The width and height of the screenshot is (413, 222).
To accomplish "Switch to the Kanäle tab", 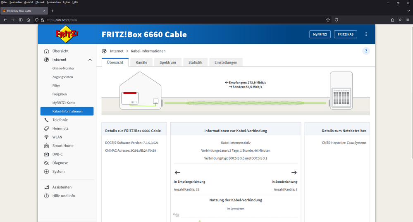I will (x=141, y=62).
